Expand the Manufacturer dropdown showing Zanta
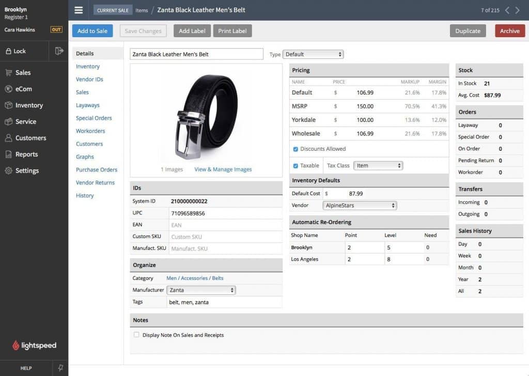This screenshot has width=529, height=376. pos(201,290)
